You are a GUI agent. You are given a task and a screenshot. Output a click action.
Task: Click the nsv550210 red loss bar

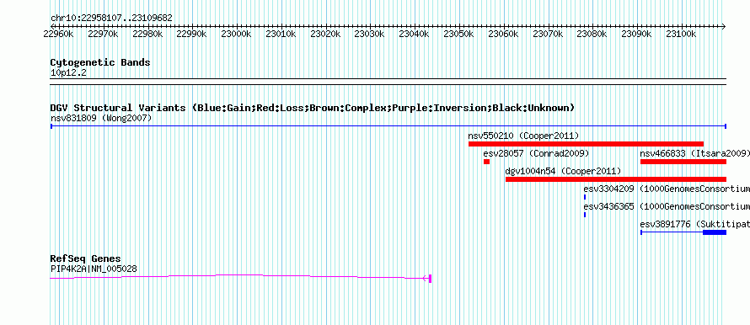point(586,144)
